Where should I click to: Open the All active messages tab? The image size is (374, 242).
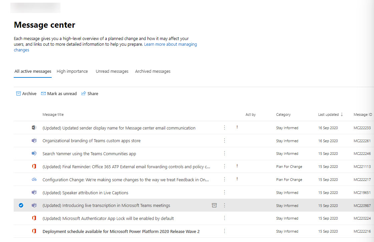[x=33, y=71]
